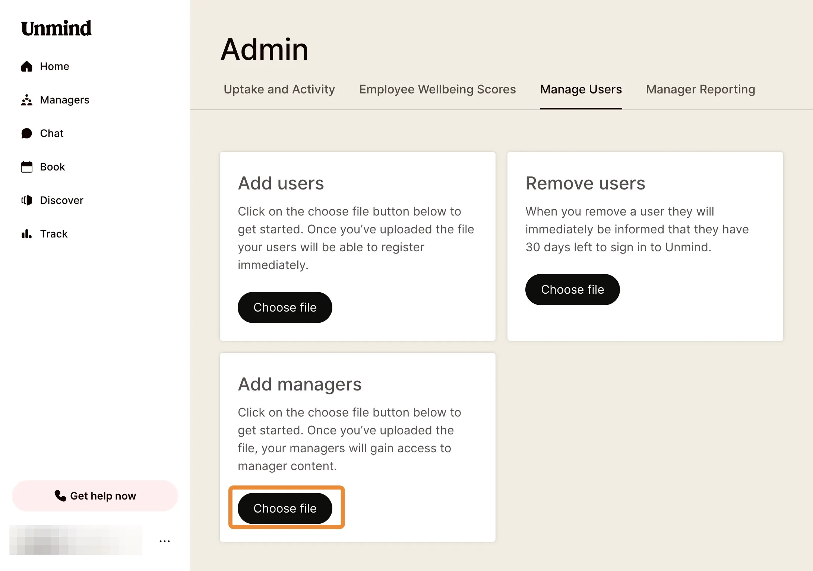Click the Get help now button
The height and width of the screenshot is (571, 813).
click(95, 496)
